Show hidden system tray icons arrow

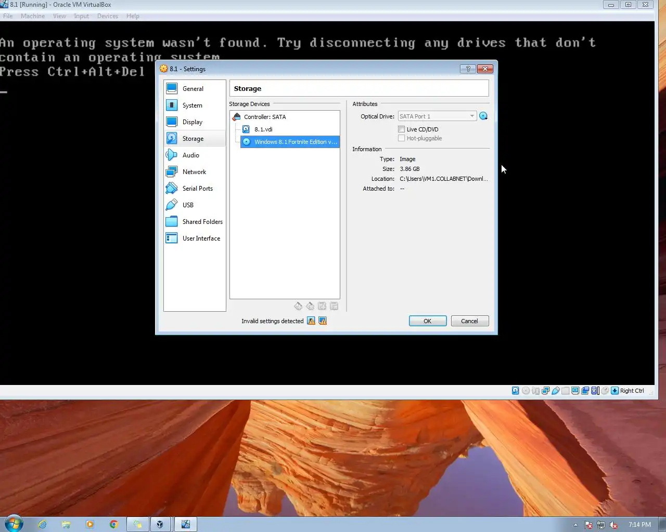coord(575,525)
